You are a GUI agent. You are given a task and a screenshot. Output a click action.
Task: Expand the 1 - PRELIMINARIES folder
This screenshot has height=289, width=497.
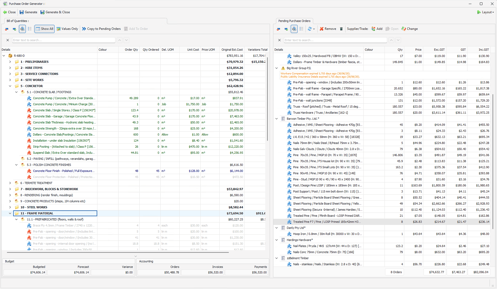pyautogui.click(x=10, y=62)
